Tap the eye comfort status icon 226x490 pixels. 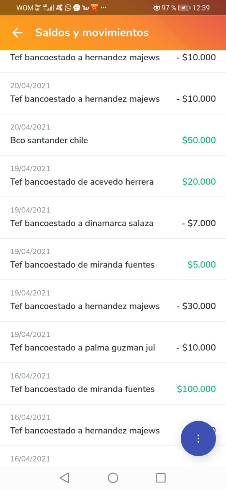[x=157, y=8]
